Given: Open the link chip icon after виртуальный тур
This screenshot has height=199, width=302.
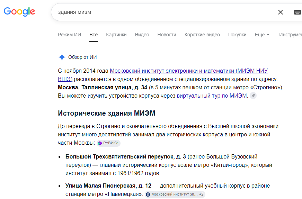Looking at the screenshot, I should click(x=253, y=96).
